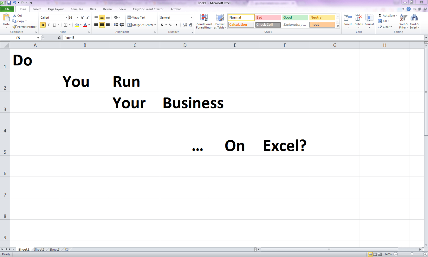Switch to the Formulas tab
This screenshot has width=428, height=257.
pos(77,9)
